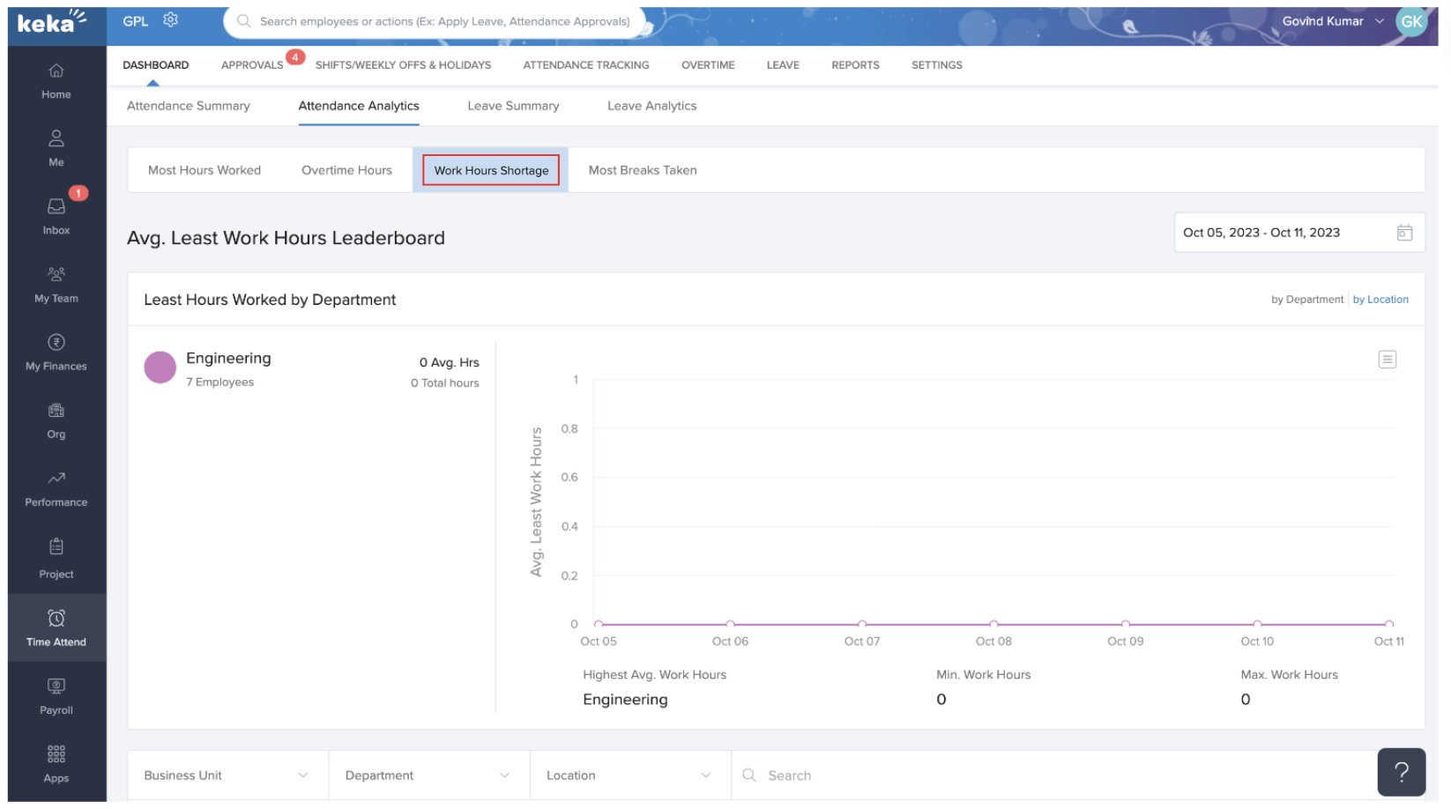This screenshot has height=809, width=1451.
Task: Open the Location filter dropdown
Action: tap(629, 776)
